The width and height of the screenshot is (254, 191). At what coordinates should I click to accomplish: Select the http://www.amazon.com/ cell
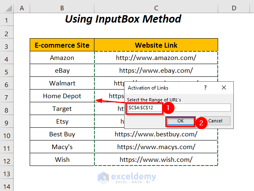click(156, 58)
